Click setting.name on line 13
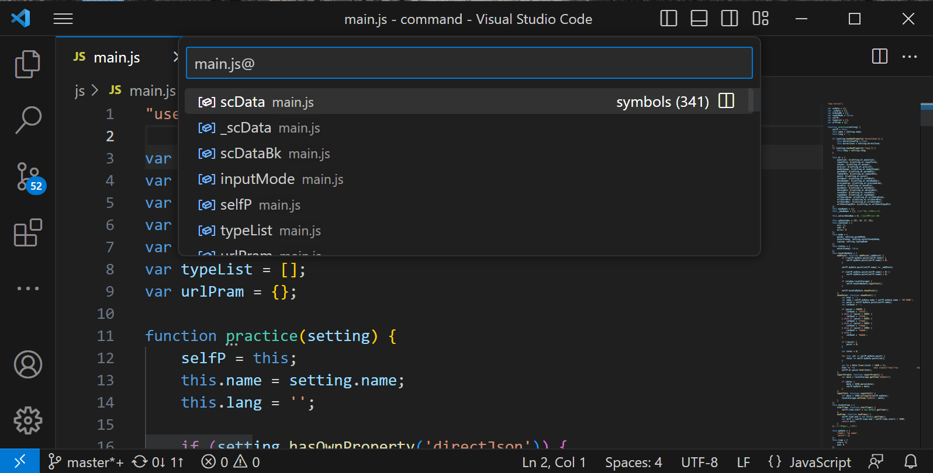 click(343, 380)
